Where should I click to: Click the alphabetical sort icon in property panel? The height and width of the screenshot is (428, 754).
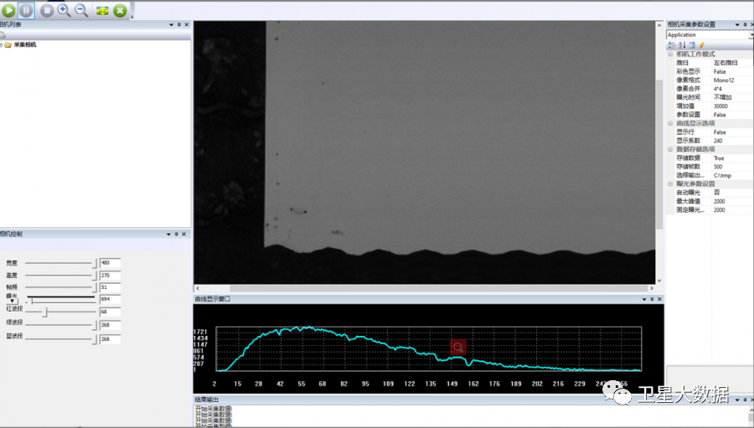tap(682, 45)
